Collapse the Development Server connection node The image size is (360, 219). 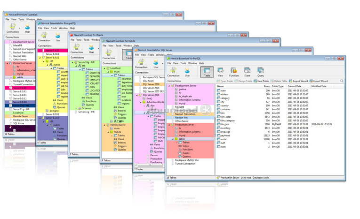(x=169, y=86)
